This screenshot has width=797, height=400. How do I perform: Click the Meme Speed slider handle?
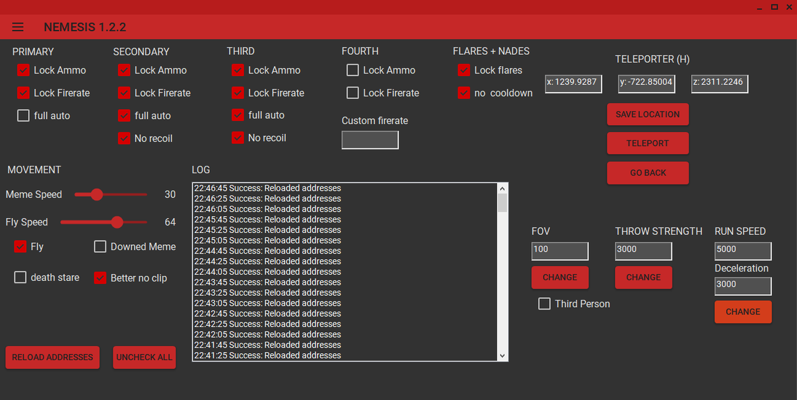(97, 194)
